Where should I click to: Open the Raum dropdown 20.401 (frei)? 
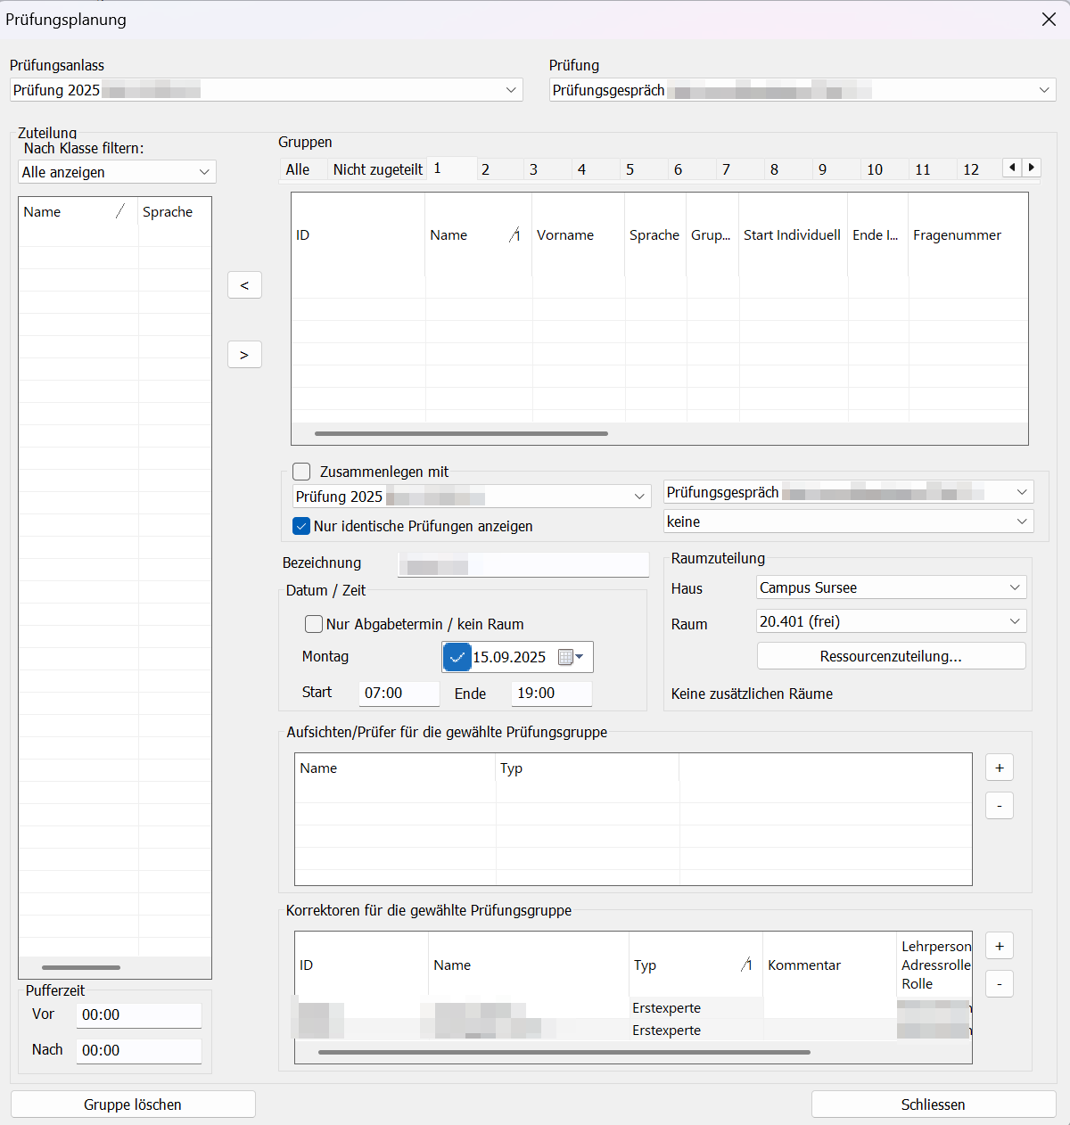click(x=891, y=621)
